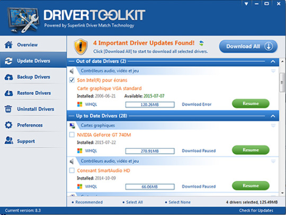Click the yellow warning shield icon
The width and height of the screenshot is (286, 215).
81,47
